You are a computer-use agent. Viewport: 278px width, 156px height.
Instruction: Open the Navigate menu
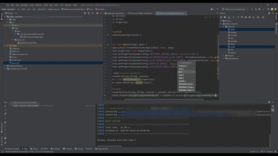(24, 5)
